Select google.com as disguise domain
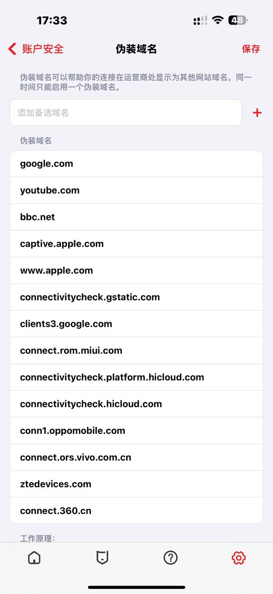Viewport: 273px width, 594px height. coord(136,164)
